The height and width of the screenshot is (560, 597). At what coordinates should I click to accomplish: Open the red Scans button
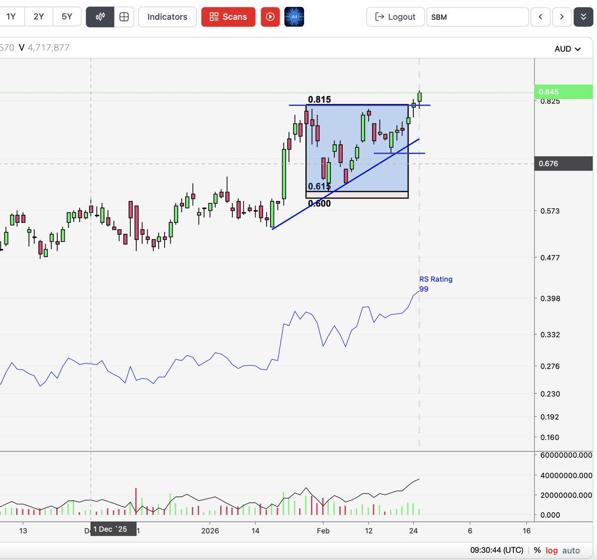228,17
